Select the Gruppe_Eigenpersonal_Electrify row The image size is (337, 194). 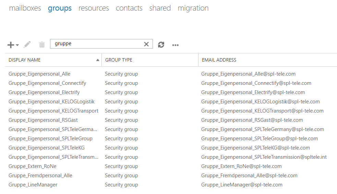[x=171, y=92]
